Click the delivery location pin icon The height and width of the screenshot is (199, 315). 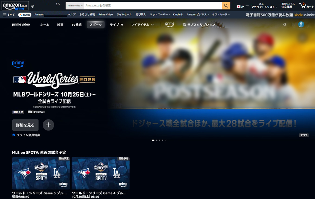click(x=33, y=6)
